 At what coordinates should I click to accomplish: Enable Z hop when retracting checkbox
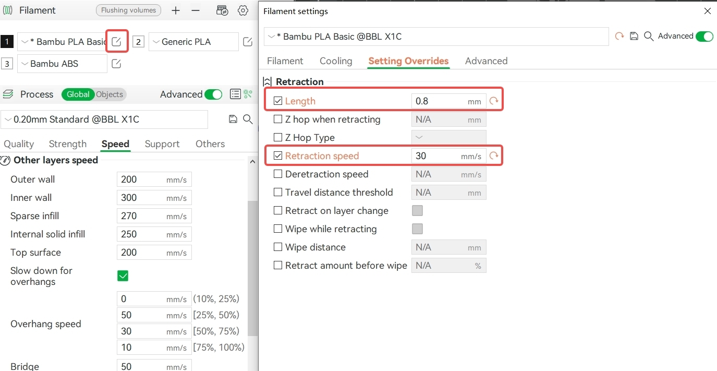pos(278,119)
